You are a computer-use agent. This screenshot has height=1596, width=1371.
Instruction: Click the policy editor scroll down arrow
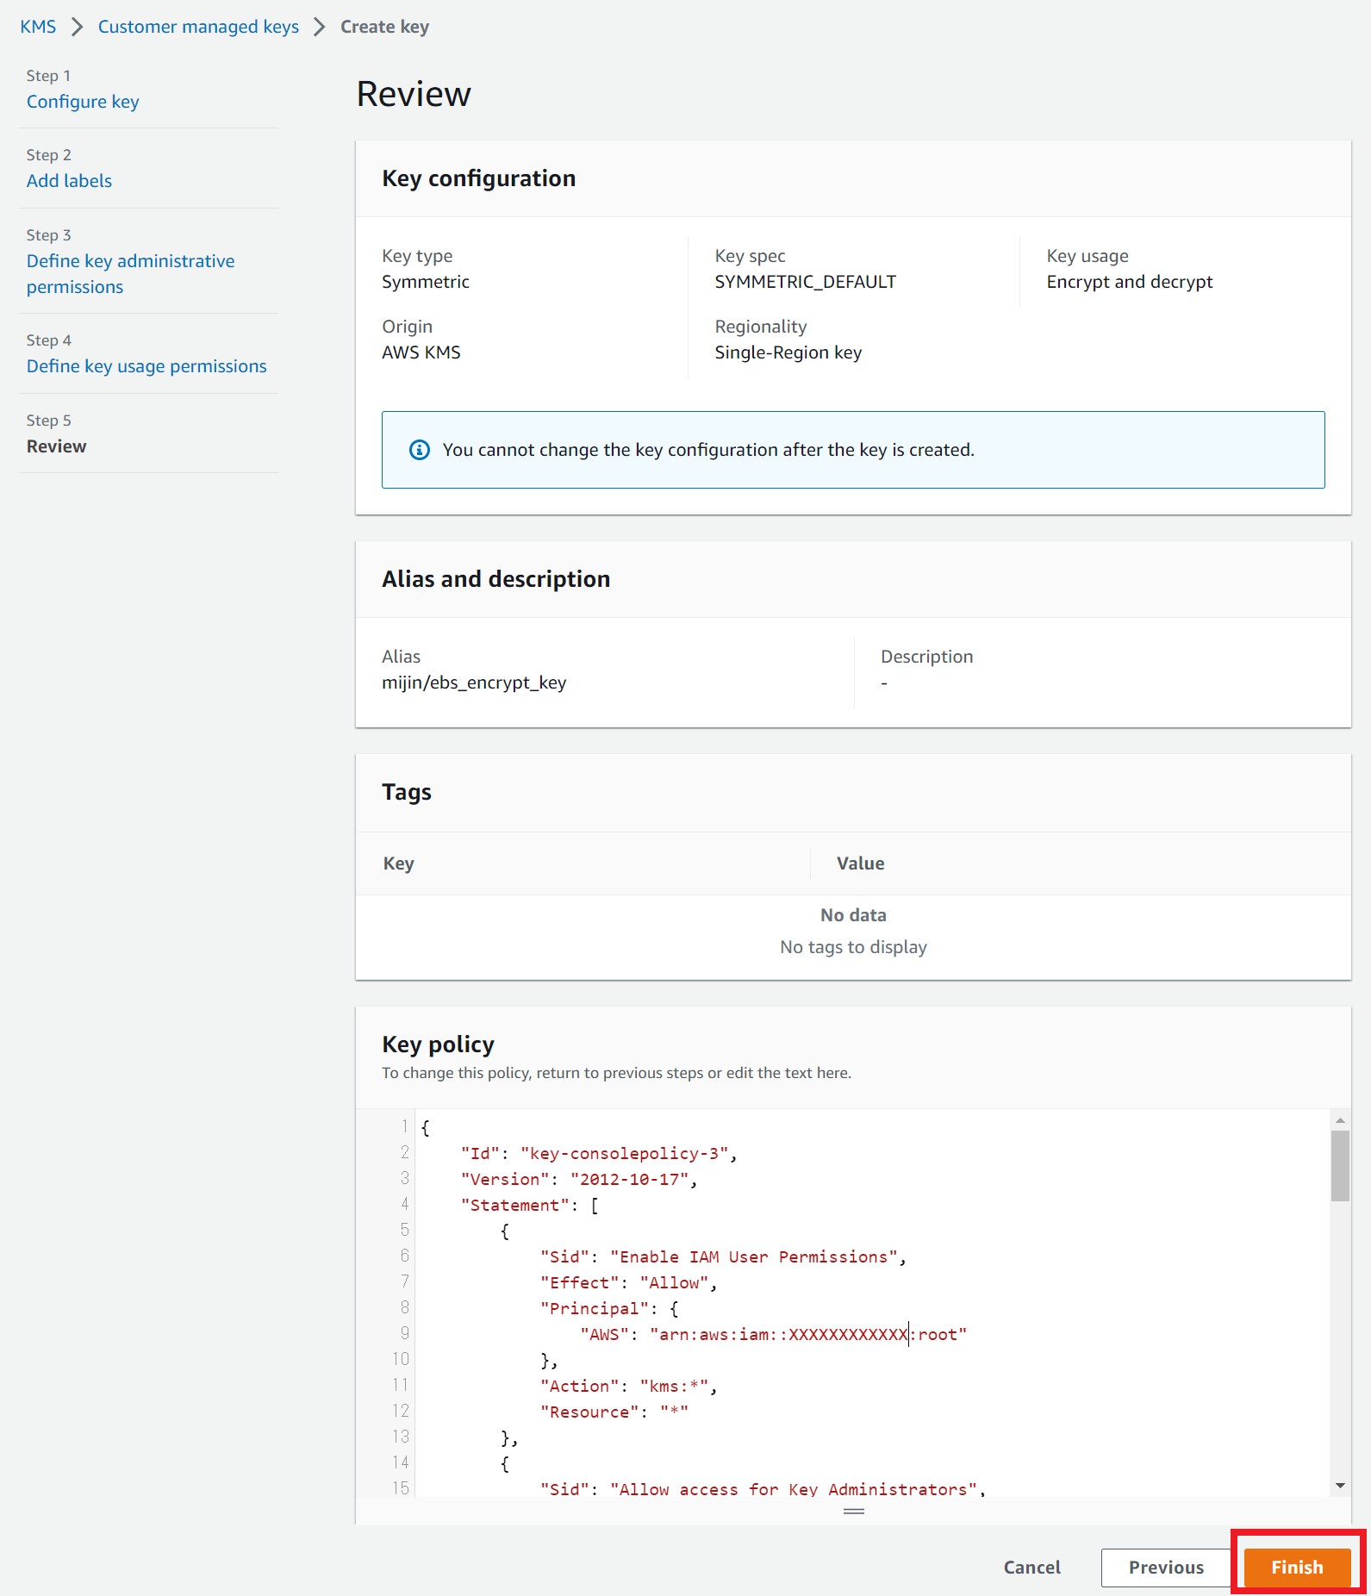coord(1340,1486)
